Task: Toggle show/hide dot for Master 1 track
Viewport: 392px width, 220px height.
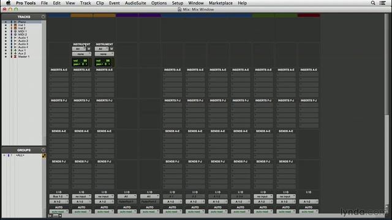Action: (x=6, y=57)
